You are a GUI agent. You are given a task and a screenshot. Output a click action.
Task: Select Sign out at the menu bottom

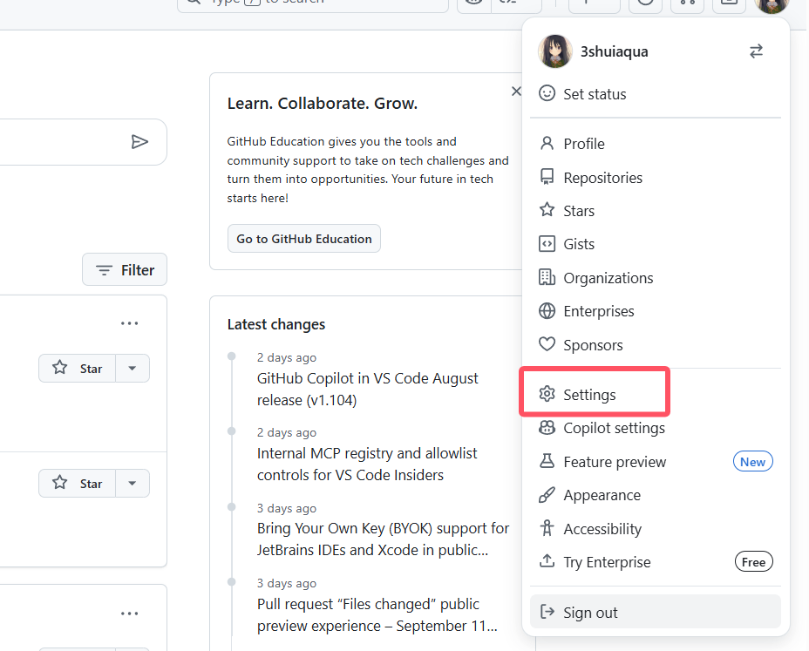[x=590, y=613]
